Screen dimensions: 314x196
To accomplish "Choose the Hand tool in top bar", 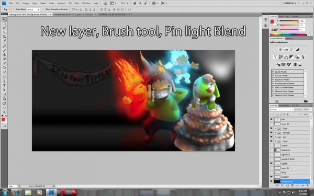I will click(x=135, y=3).
